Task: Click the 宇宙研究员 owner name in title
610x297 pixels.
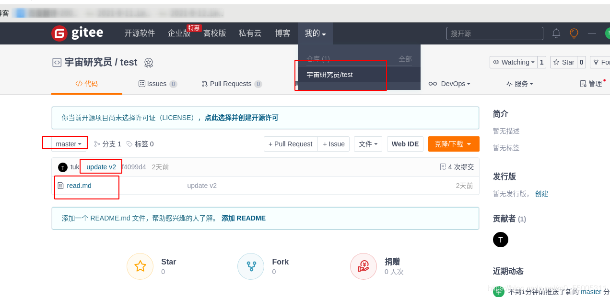Action: point(88,62)
